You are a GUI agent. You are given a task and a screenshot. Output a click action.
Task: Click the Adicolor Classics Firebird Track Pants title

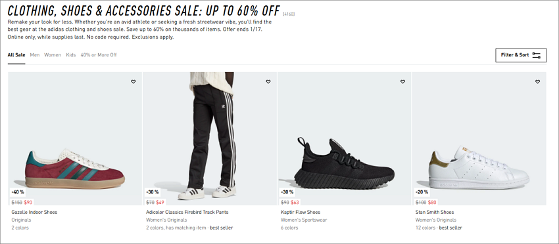click(187, 213)
